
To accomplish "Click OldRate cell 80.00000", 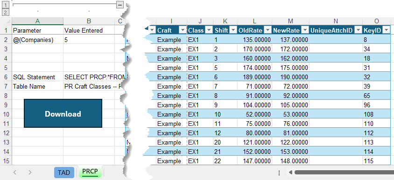I will [254, 133].
